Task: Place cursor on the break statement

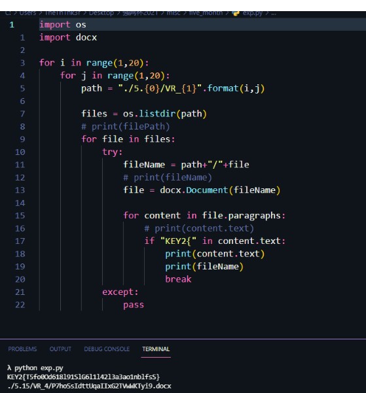Action: [x=178, y=279]
